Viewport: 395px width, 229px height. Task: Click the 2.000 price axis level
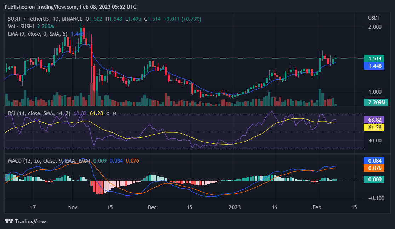(375, 27)
